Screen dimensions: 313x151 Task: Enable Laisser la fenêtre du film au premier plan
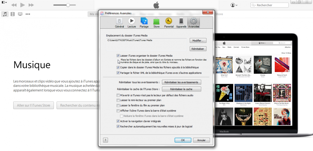[x=118, y=105]
